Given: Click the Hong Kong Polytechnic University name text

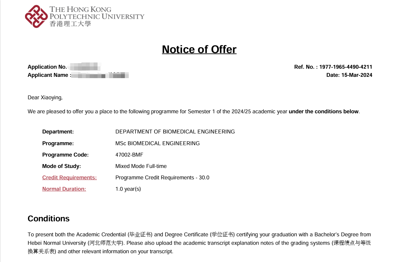Looking at the screenshot, I should [97, 13].
